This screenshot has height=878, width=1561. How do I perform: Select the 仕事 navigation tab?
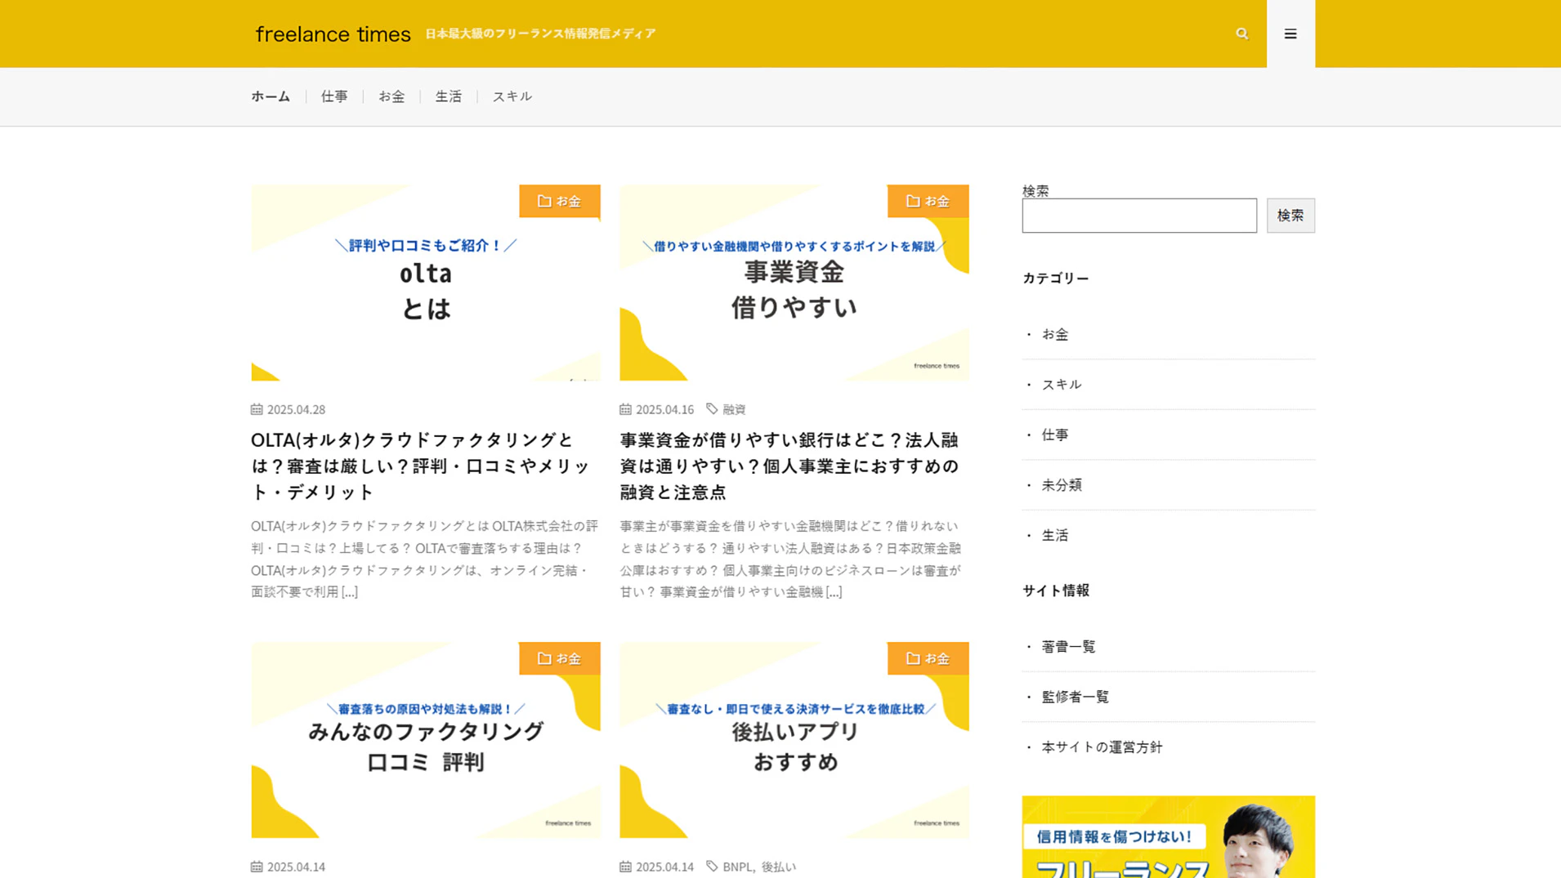pos(334,96)
